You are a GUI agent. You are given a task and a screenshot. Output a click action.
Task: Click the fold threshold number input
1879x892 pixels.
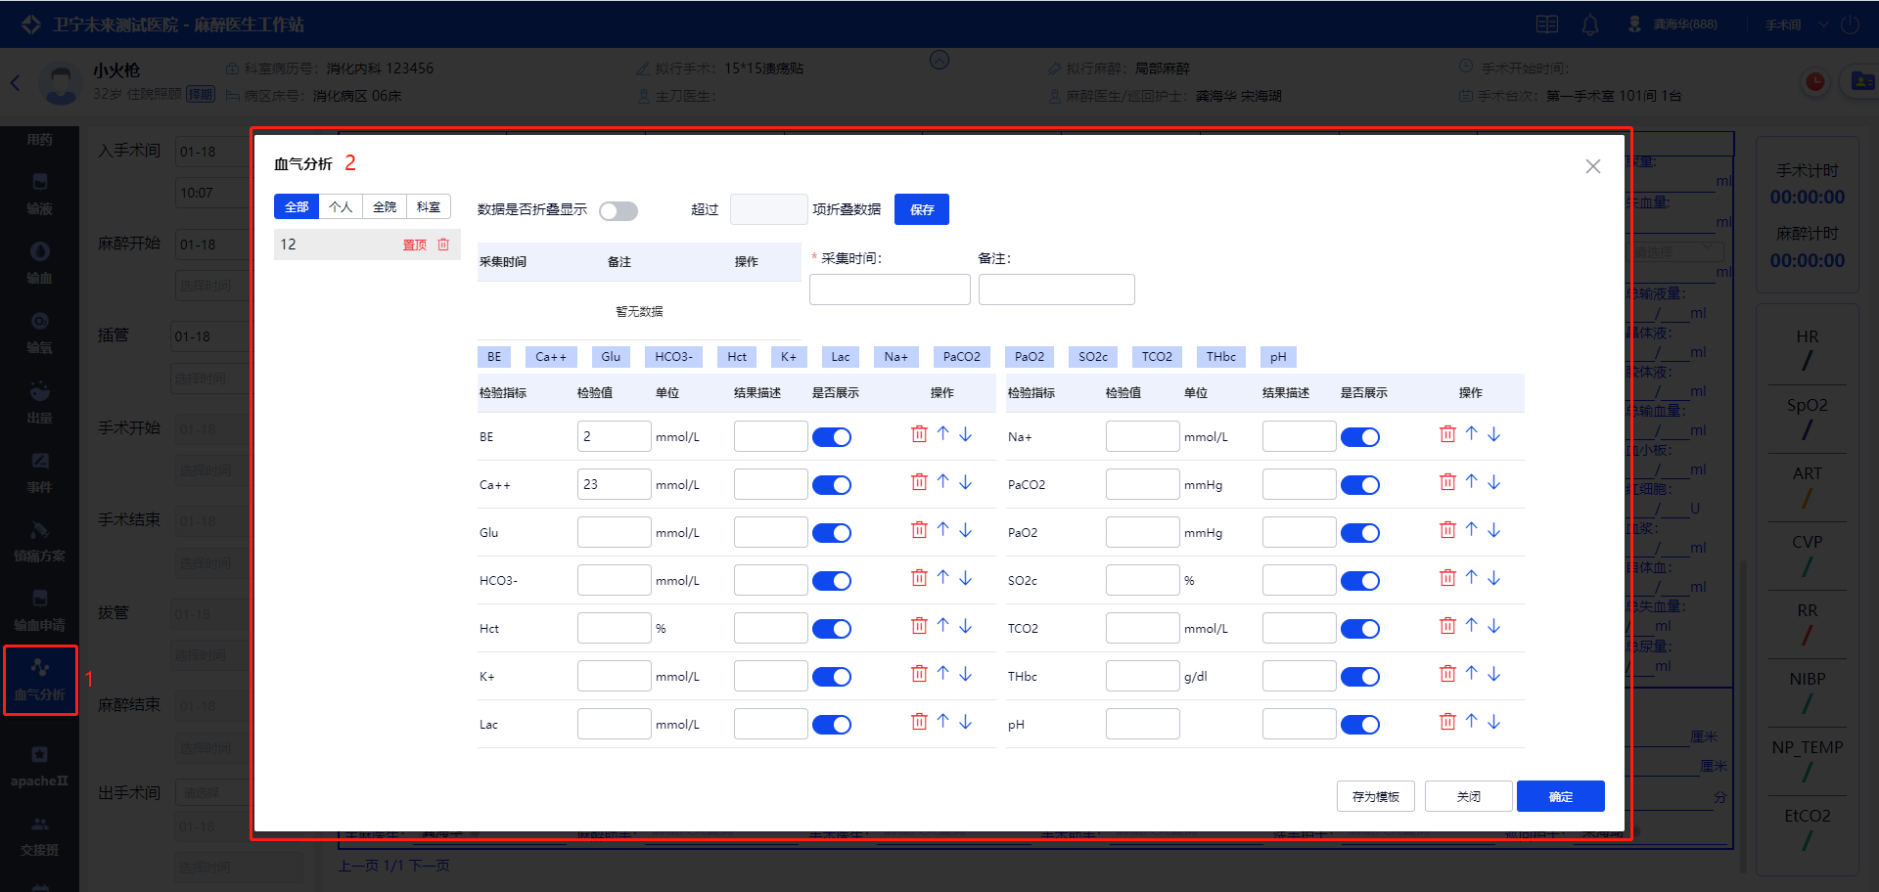point(769,209)
